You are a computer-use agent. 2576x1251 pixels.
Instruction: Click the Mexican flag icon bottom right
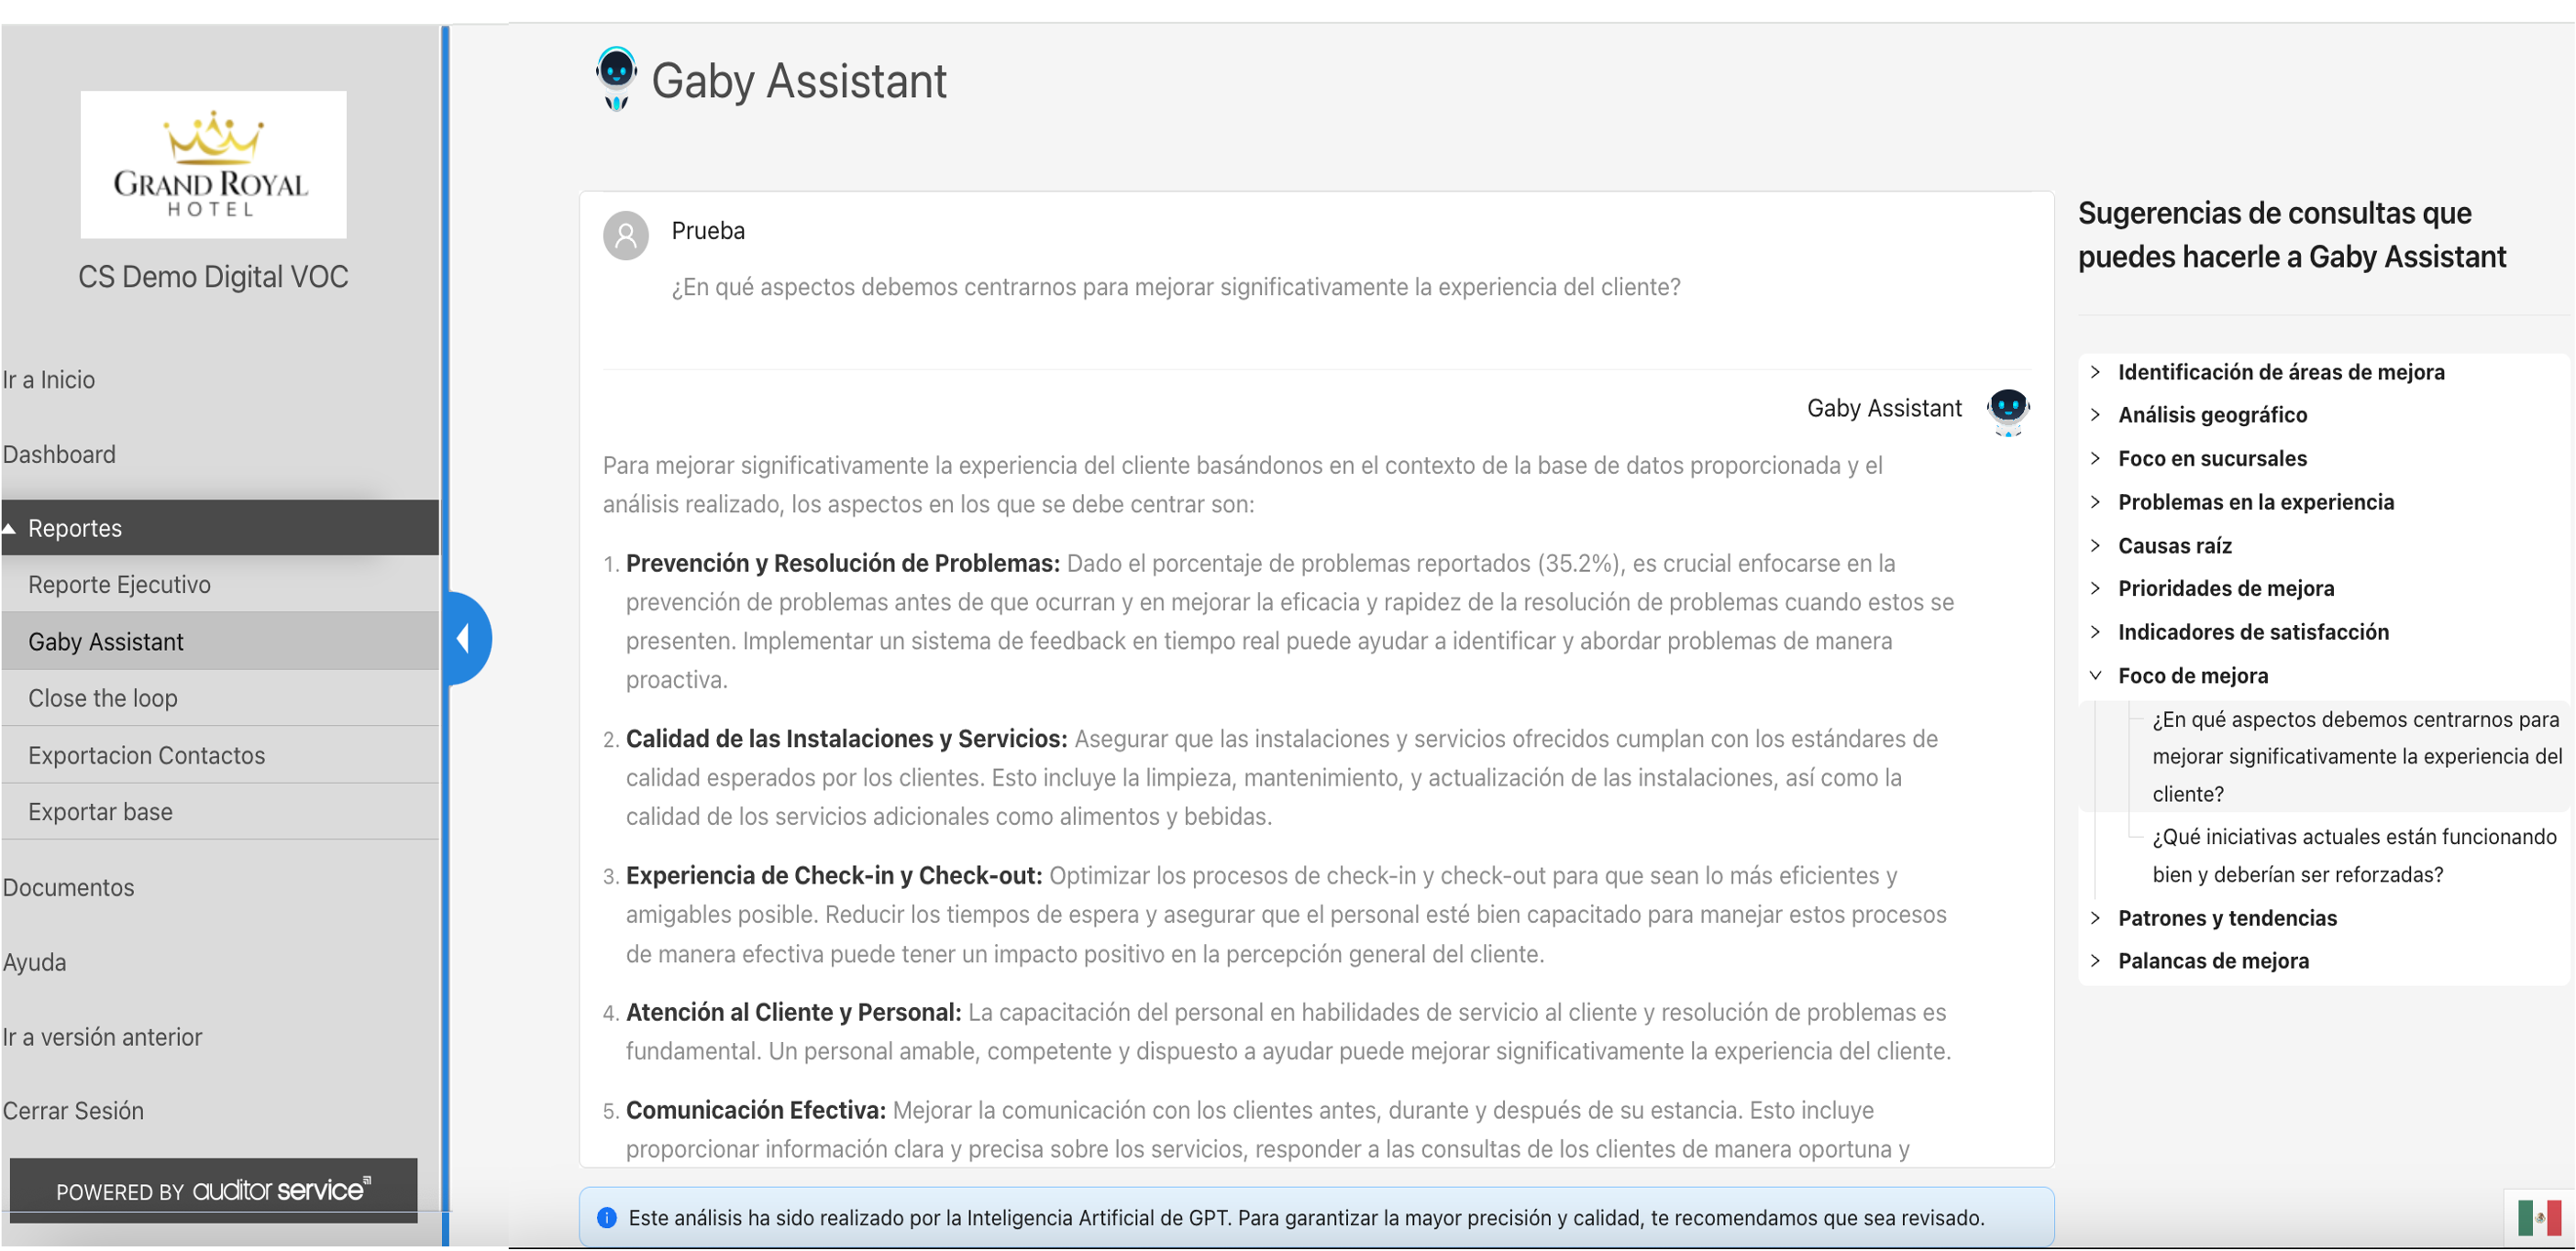click(x=2537, y=1218)
